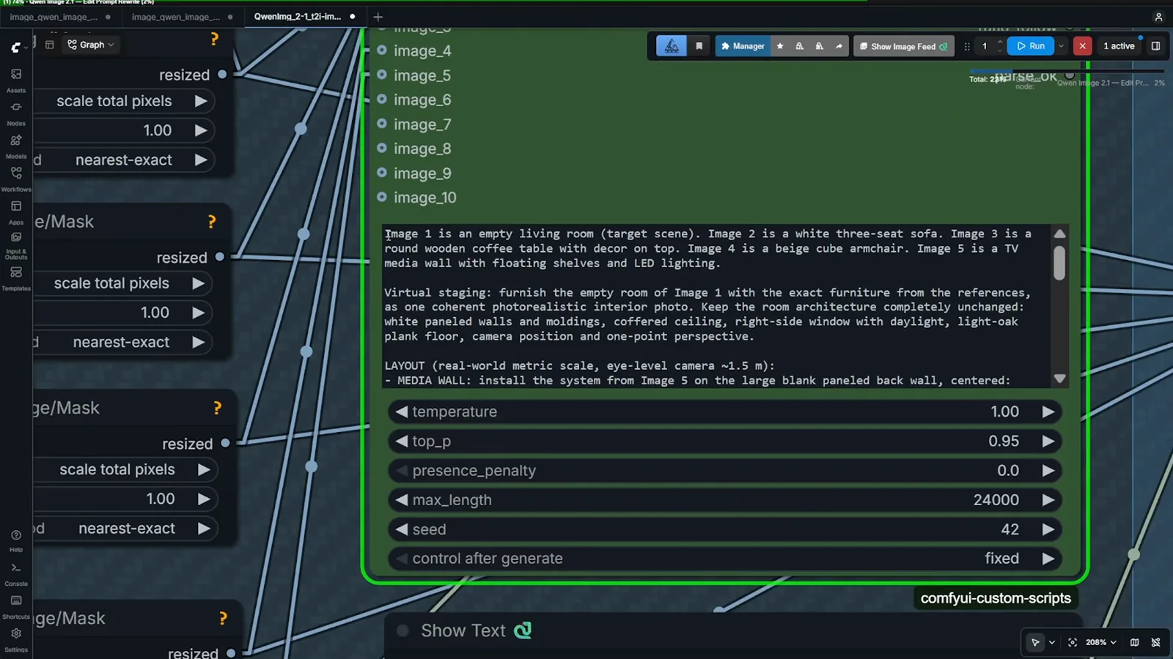
Task: Click Show Image Feed button
Action: [x=903, y=46]
